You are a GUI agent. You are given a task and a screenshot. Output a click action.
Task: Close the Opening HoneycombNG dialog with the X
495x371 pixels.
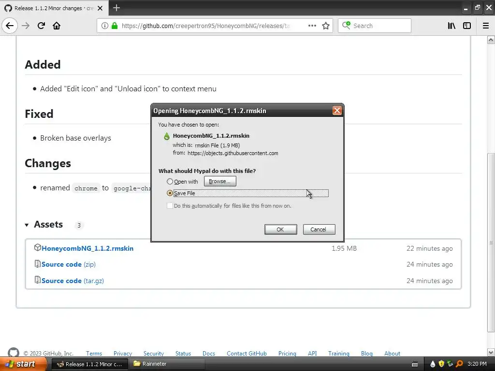pyautogui.click(x=337, y=111)
